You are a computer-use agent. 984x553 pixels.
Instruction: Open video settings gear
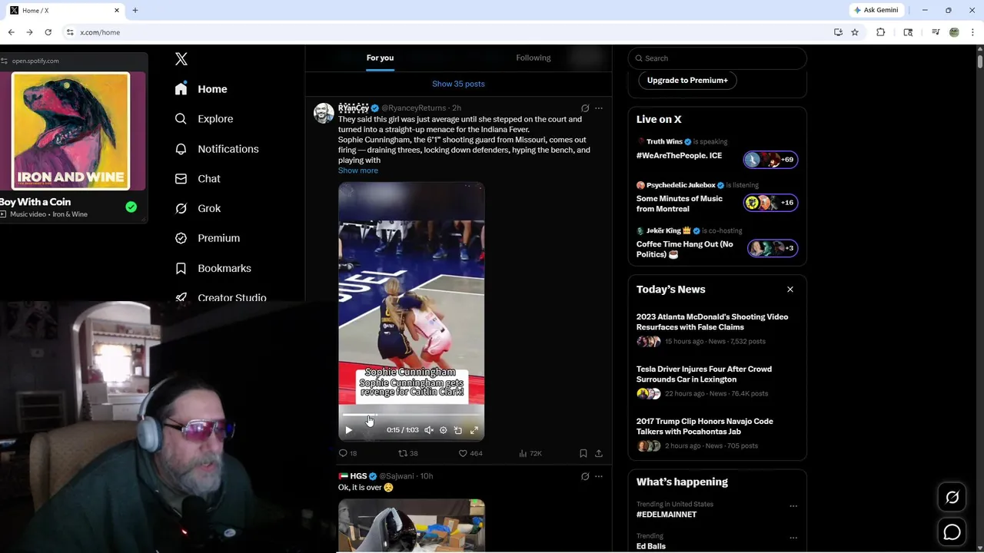443,430
